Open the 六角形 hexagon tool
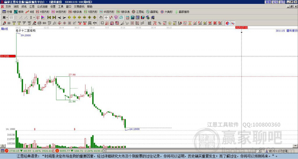 166,12
